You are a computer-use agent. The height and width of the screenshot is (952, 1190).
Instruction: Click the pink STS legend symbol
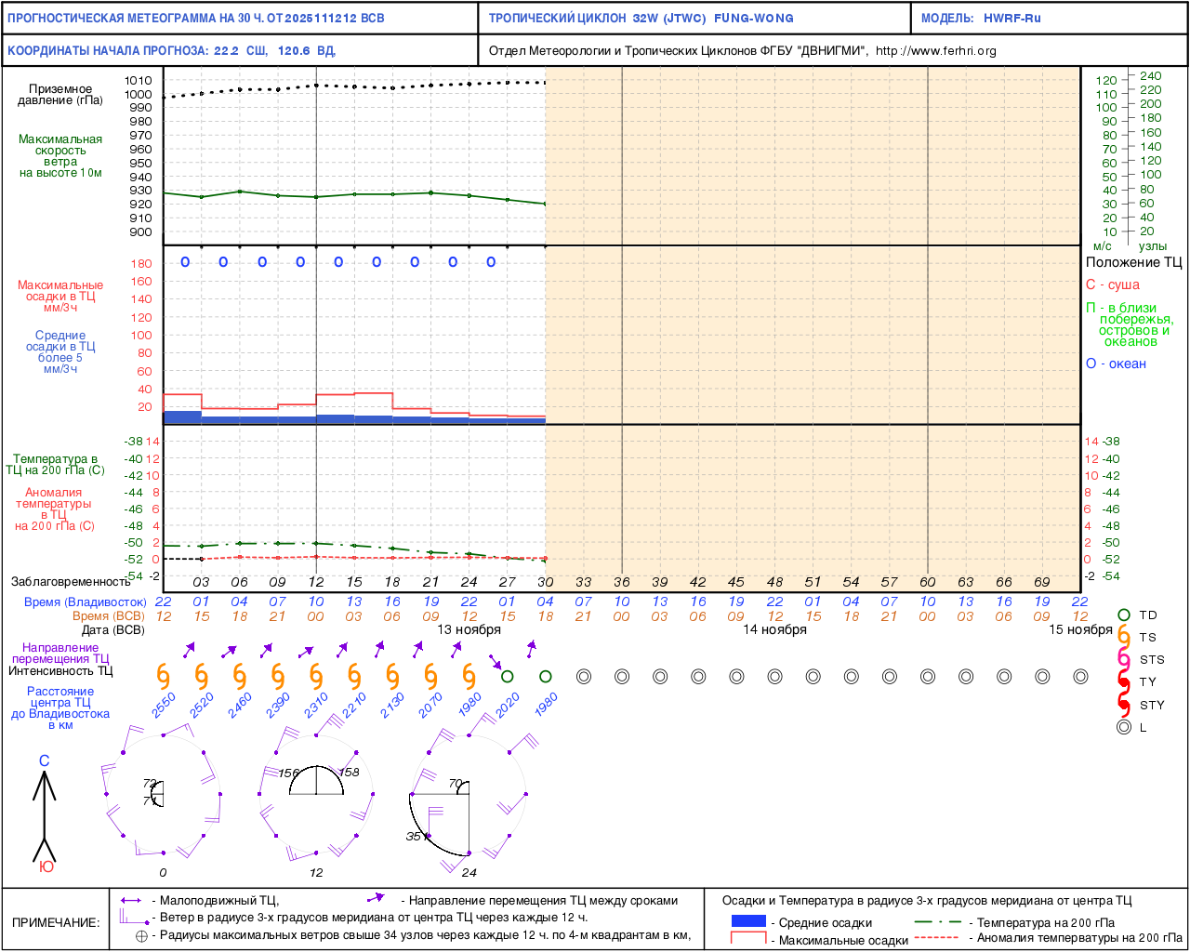[1124, 659]
